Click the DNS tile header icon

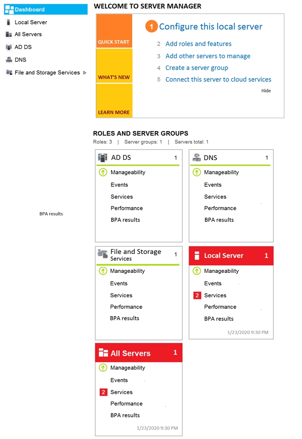[197, 158]
